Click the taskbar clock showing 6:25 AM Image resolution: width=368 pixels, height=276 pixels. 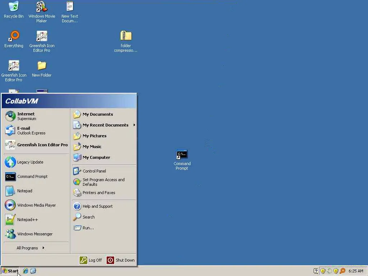[356, 271]
